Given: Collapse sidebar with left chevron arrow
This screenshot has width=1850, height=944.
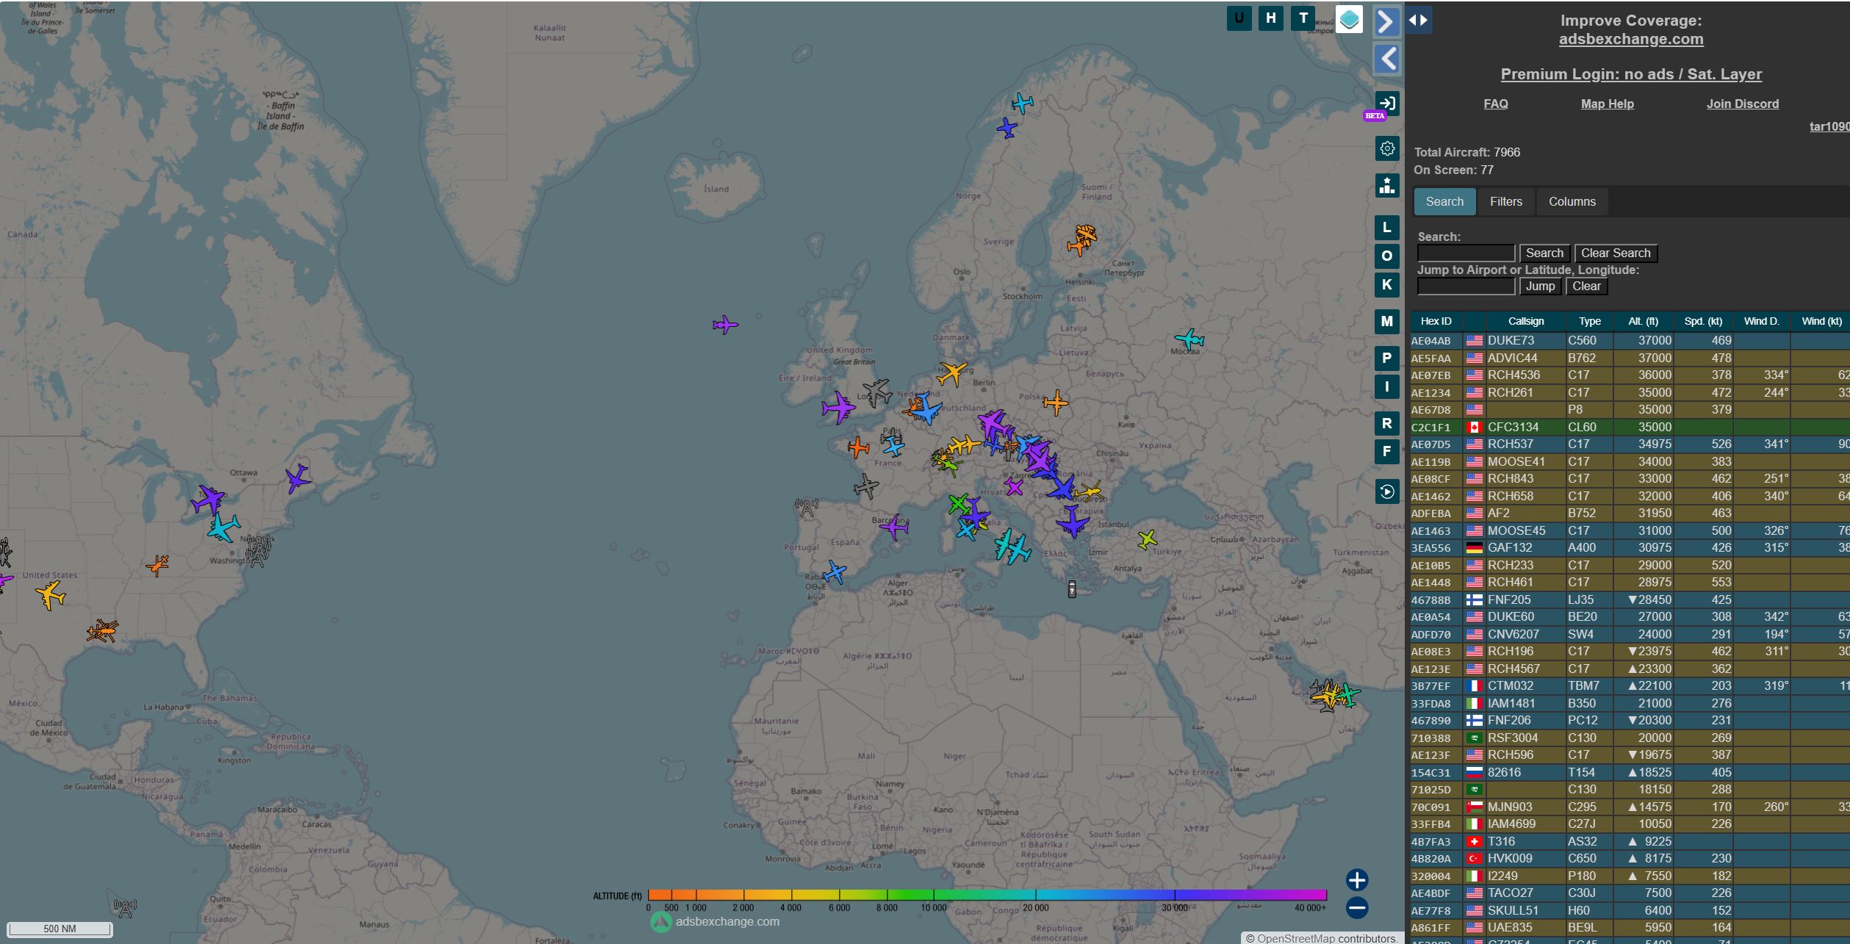Looking at the screenshot, I should (x=1386, y=59).
